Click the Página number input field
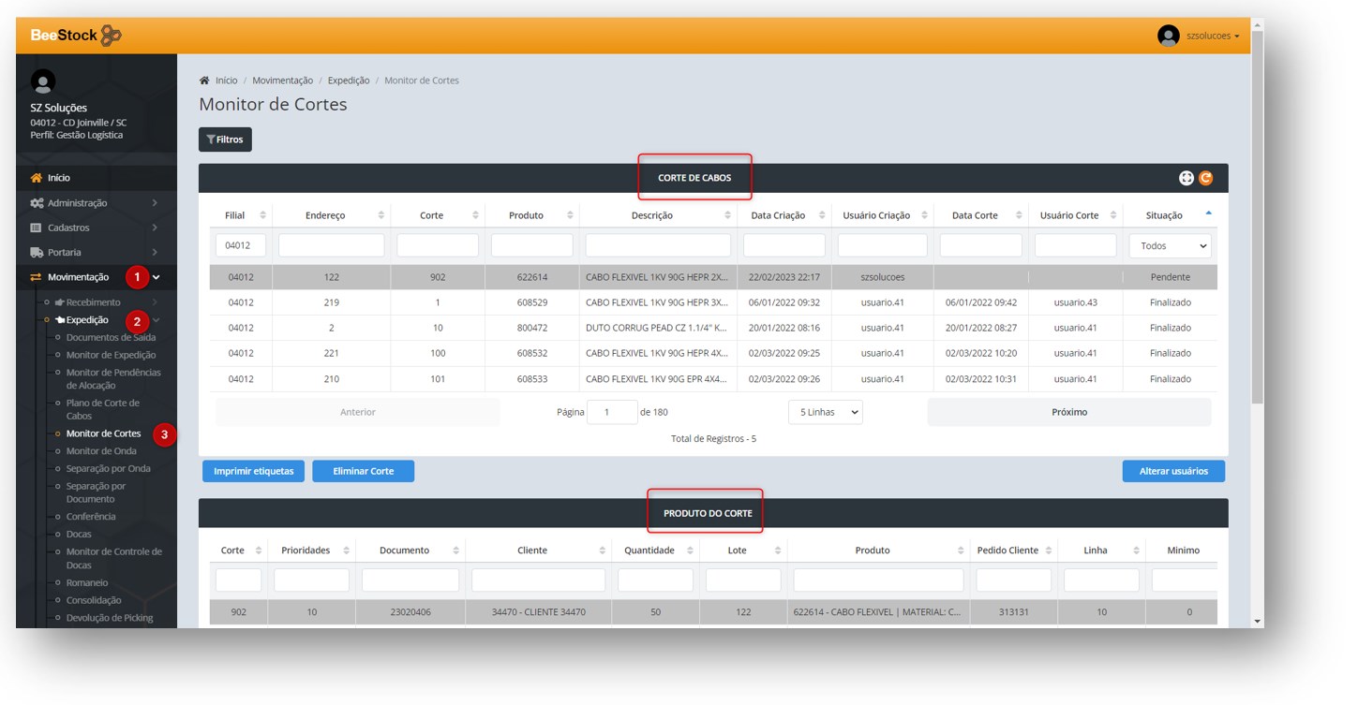The width and height of the screenshot is (1358, 705). tap(611, 412)
